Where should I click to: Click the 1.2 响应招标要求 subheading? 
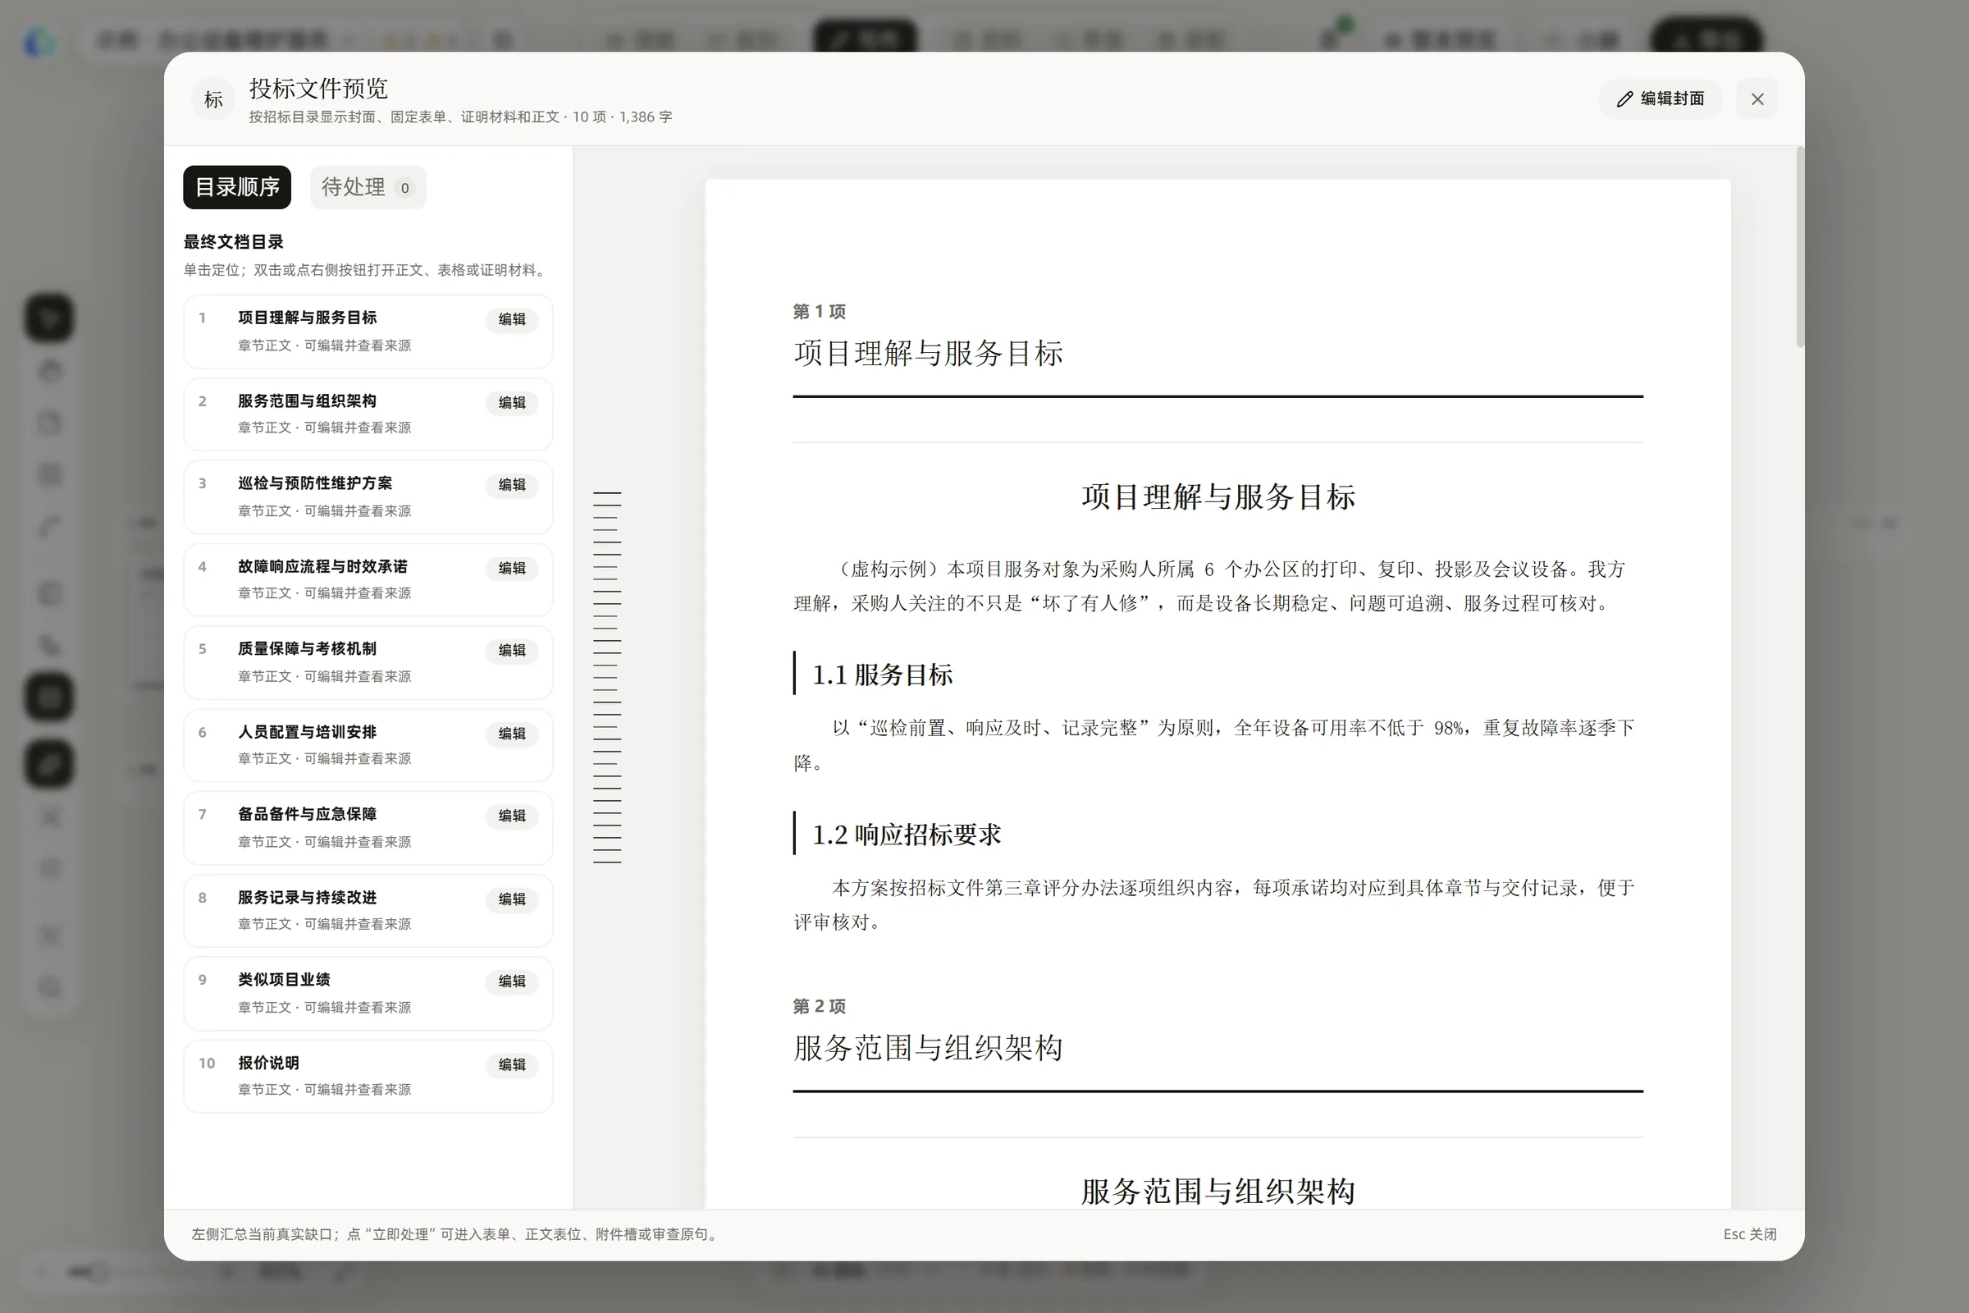click(907, 835)
